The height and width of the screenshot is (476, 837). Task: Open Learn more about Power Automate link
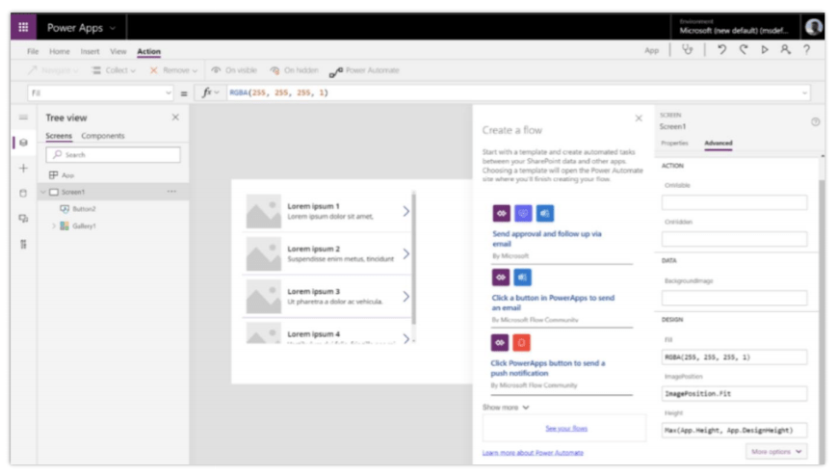[x=533, y=452]
